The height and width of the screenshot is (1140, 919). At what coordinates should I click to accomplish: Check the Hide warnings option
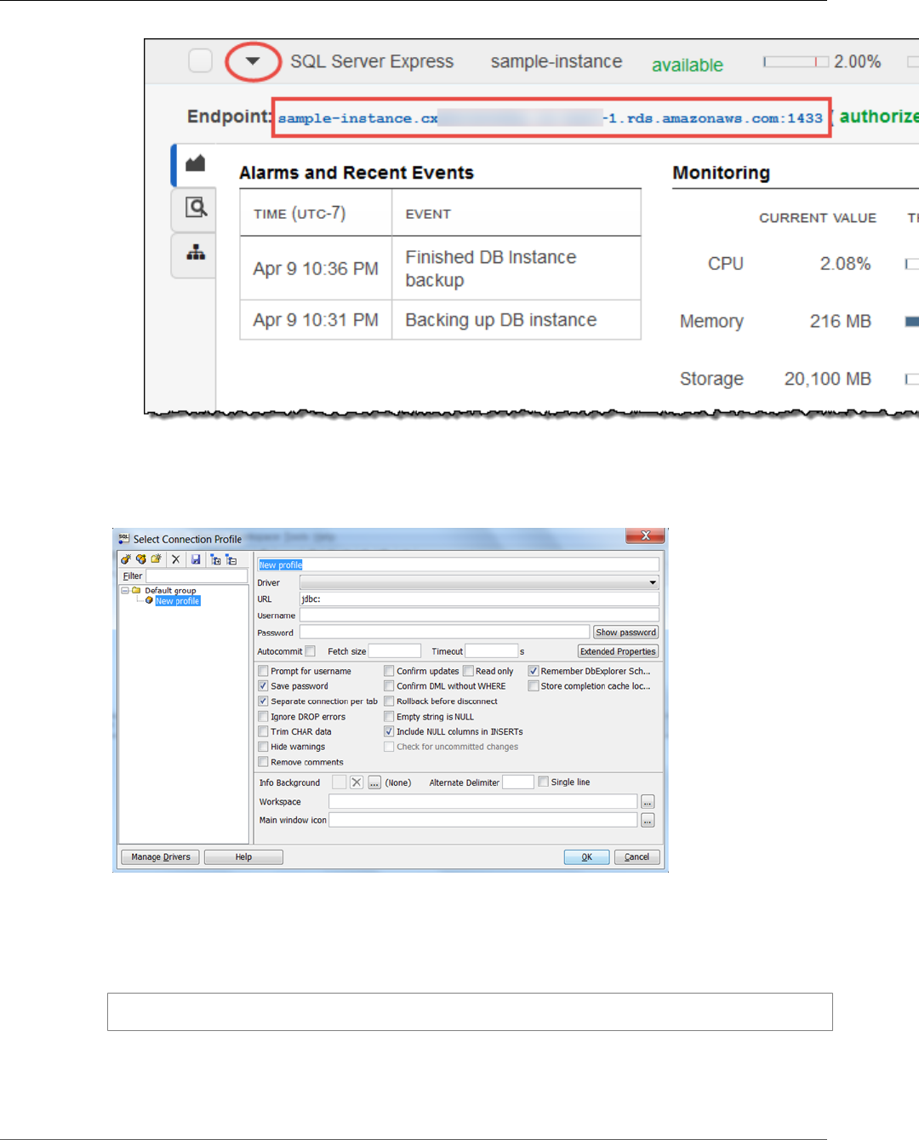pos(264,747)
